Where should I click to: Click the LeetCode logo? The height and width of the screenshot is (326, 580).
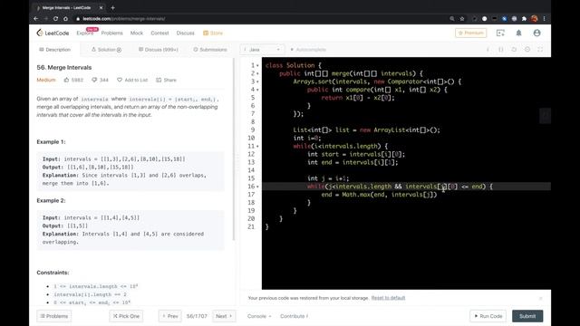53,33
